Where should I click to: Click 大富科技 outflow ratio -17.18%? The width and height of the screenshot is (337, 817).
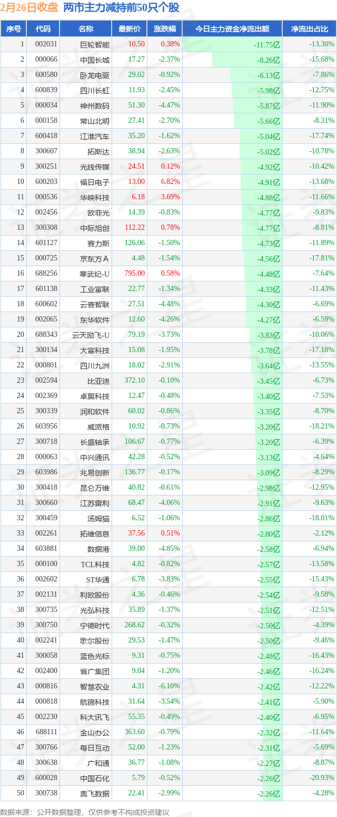(322, 350)
